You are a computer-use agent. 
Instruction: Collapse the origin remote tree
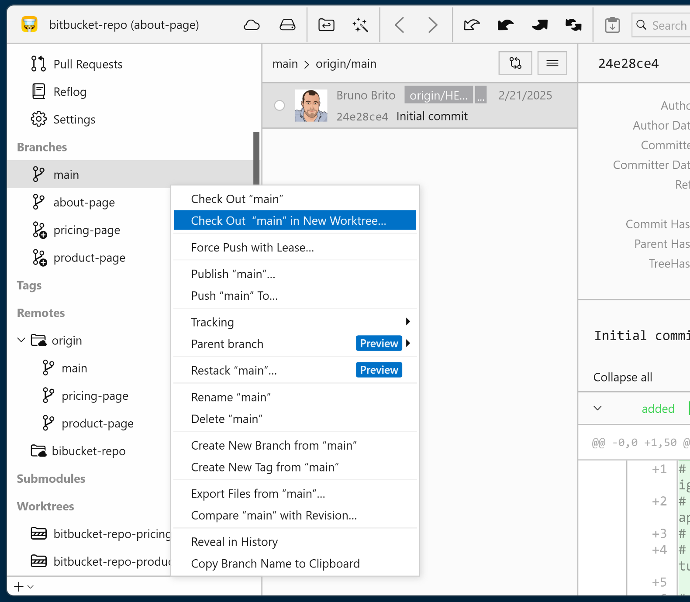click(x=21, y=340)
